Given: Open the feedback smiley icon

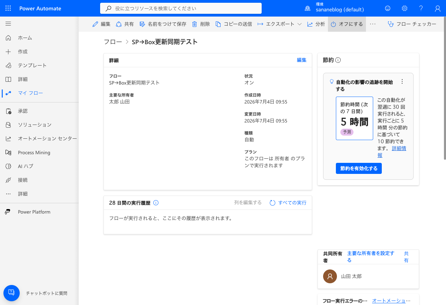Looking at the screenshot, I should coord(388,8).
